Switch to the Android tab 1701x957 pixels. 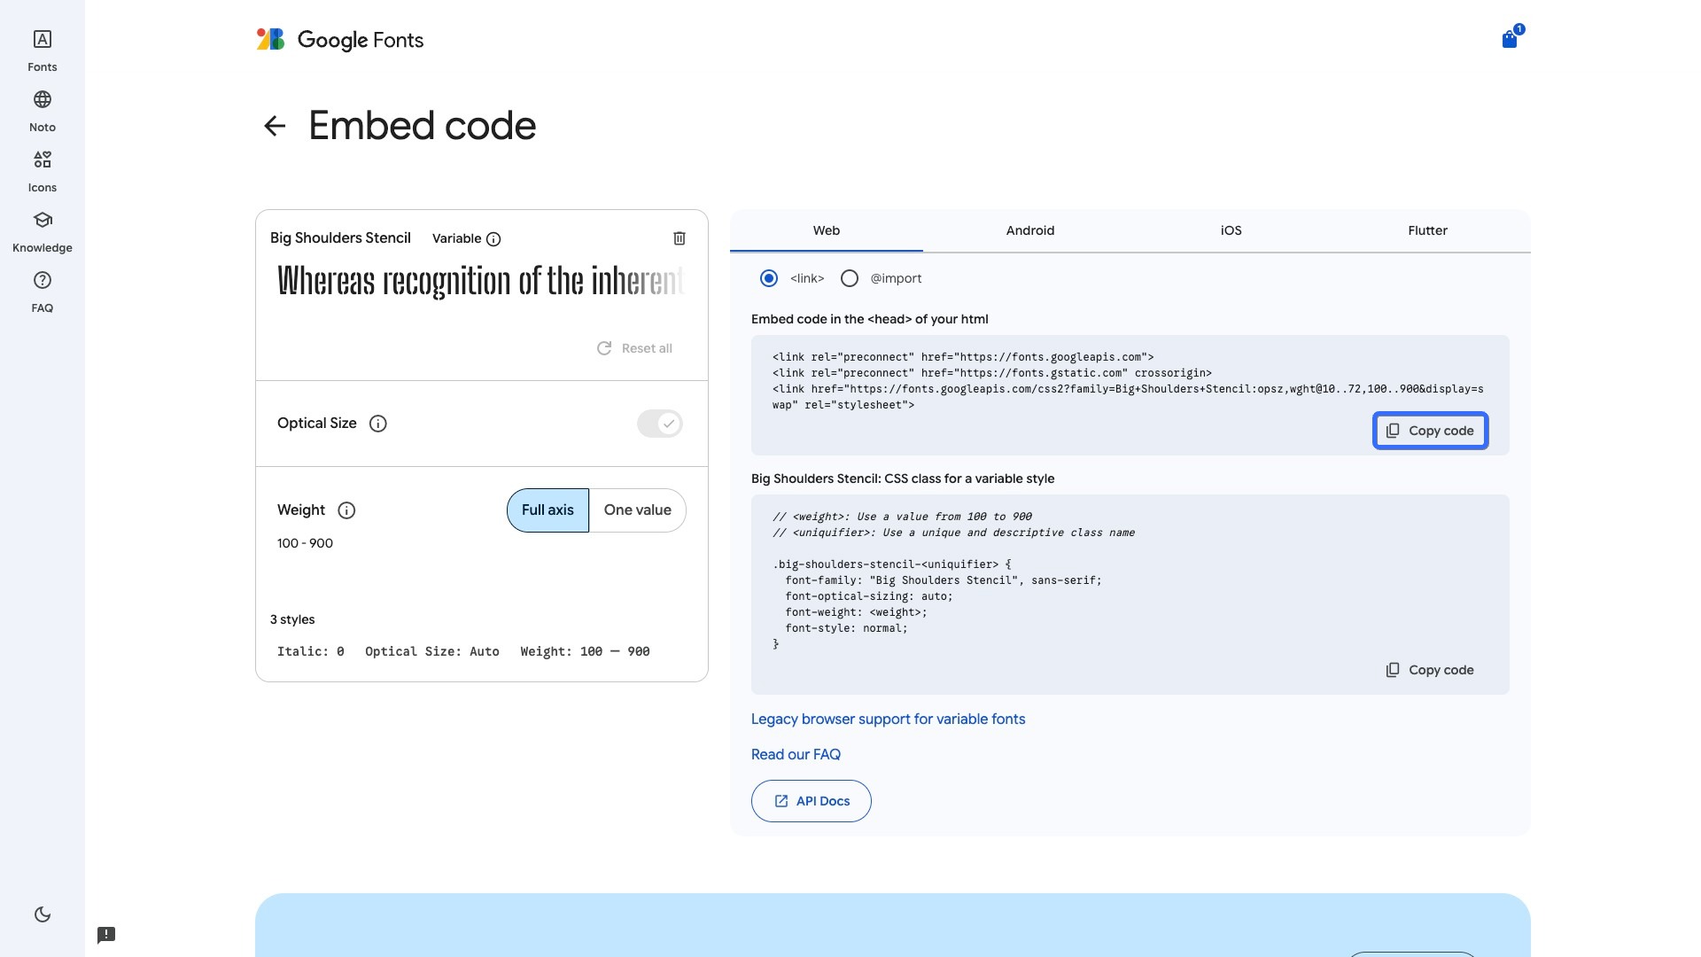pos(1029,230)
